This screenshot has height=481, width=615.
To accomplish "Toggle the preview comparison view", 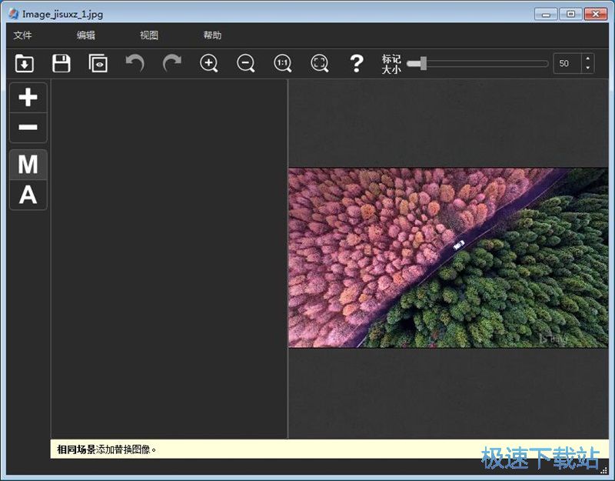I will pos(98,64).
